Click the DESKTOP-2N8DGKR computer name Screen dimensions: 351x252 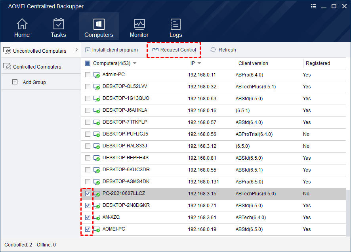tap(126, 205)
